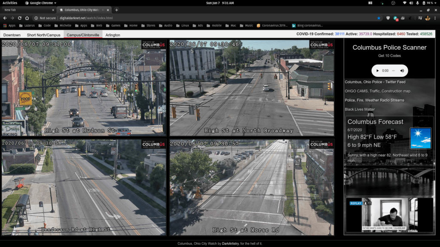Select the Arlington camera tab

(113, 35)
